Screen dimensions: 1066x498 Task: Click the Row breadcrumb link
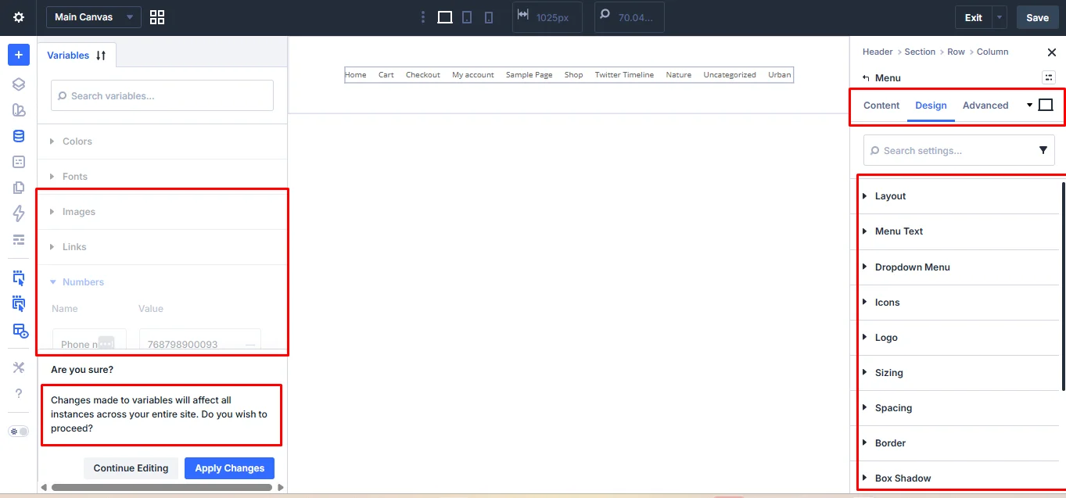click(956, 52)
